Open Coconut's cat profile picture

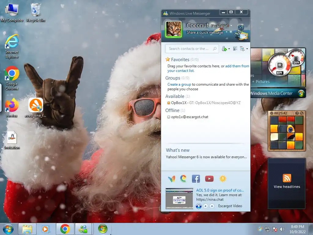click(174, 29)
